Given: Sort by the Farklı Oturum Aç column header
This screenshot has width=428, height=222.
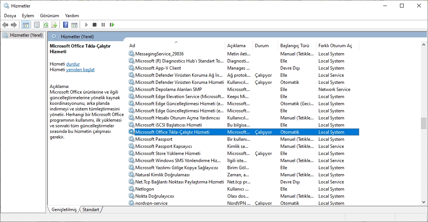Looking at the screenshot, I should point(338,46).
